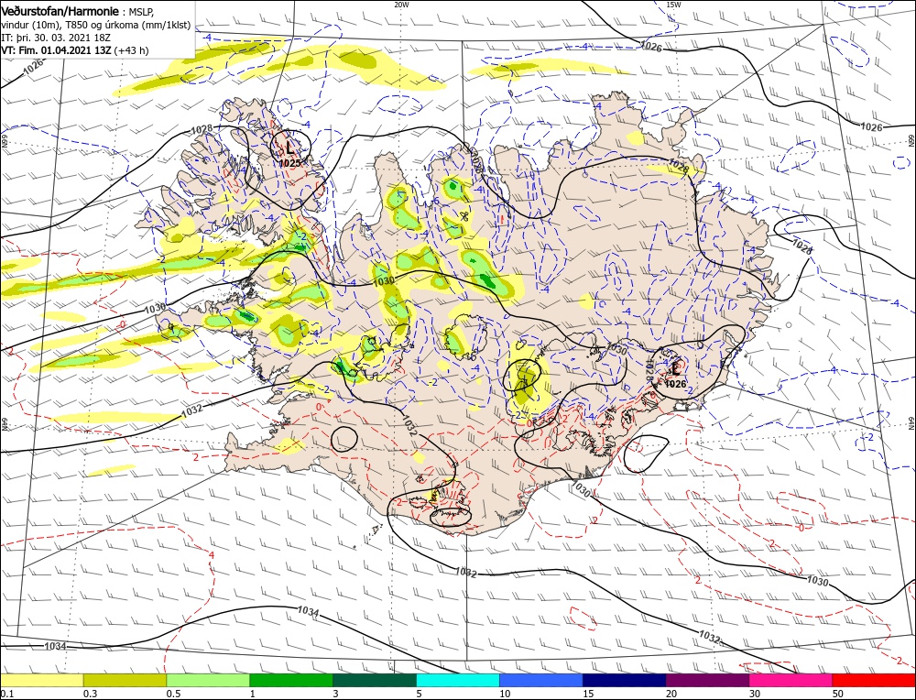Click the 15W longitude label
The width and height of the screenshot is (916, 700).
click(673, 5)
